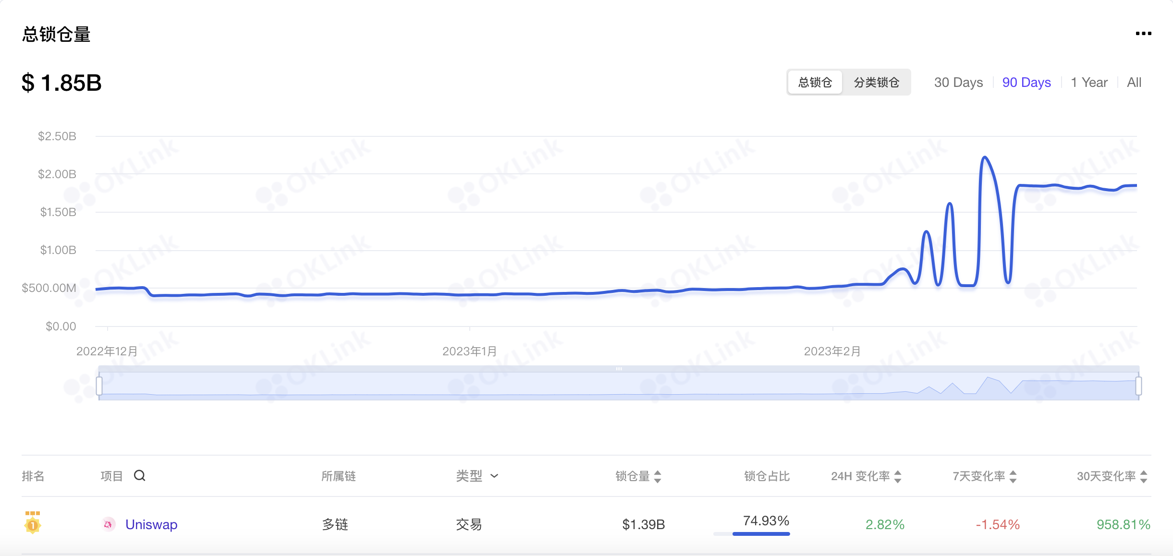
Task: Sort by 30天变化率 arrows
Action: 1143,476
